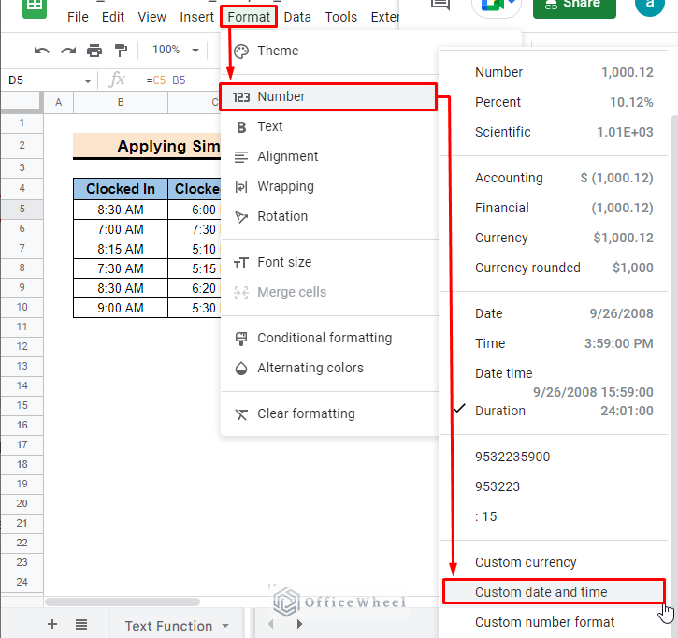Select column B header
Image resolution: width=678 pixels, height=638 pixels.
click(121, 103)
